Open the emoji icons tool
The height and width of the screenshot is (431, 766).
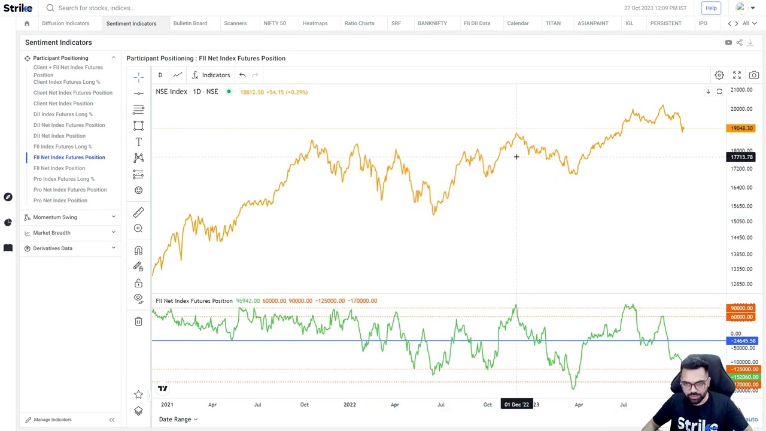[138, 190]
